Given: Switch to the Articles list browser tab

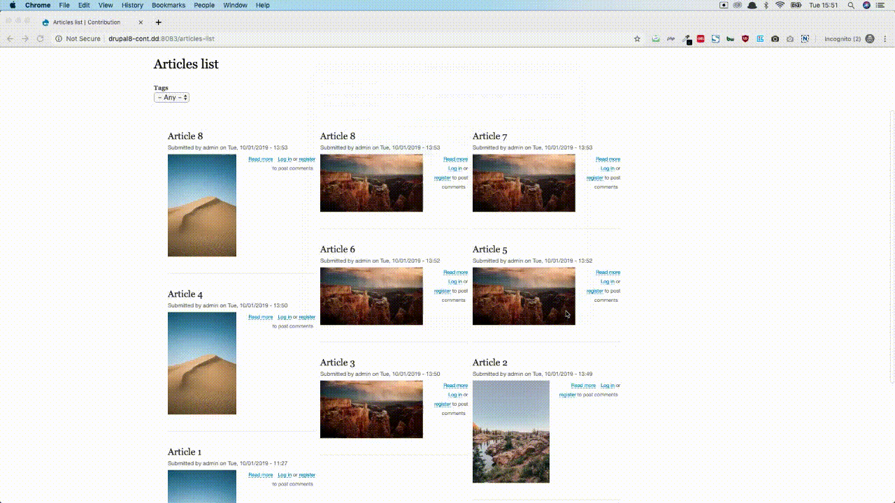Looking at the screenshot, I should (87, 22).
